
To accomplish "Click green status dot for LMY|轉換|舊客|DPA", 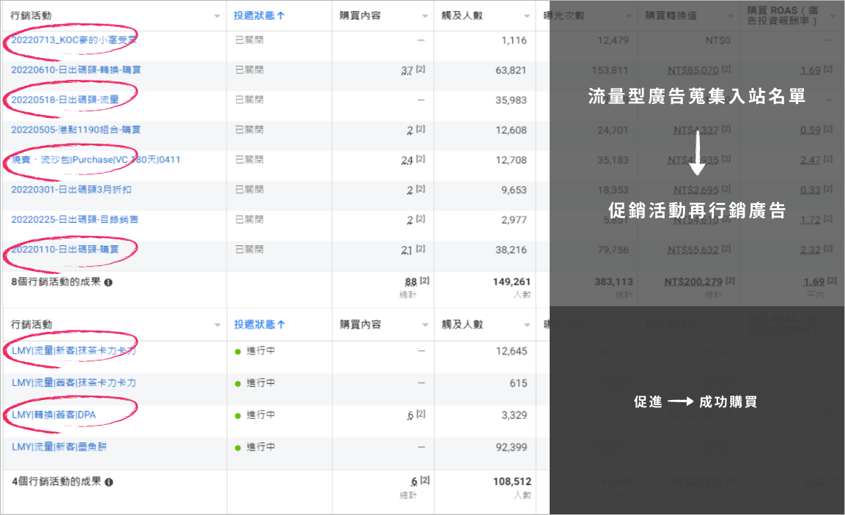I will (x=237, y=415).
